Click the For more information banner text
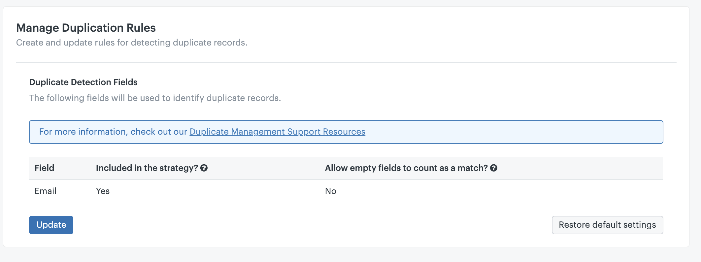The width and height of the screenshot is (701, 262). pos(114,132)
